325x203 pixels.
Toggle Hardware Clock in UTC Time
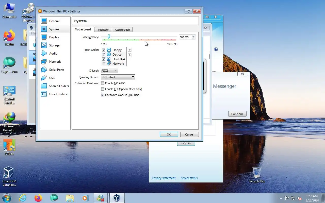coord(103,95)
